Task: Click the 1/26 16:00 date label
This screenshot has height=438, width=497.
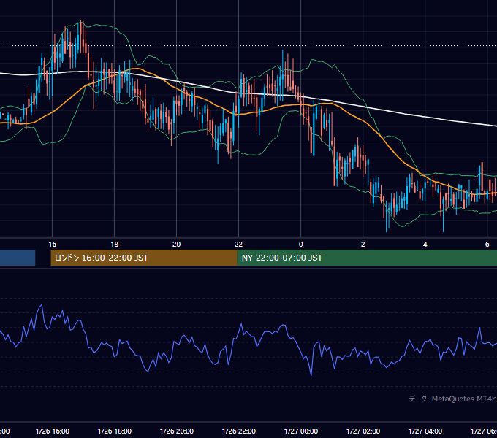Action: point(53,431)
